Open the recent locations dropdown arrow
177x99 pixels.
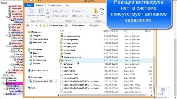point(37,26)
